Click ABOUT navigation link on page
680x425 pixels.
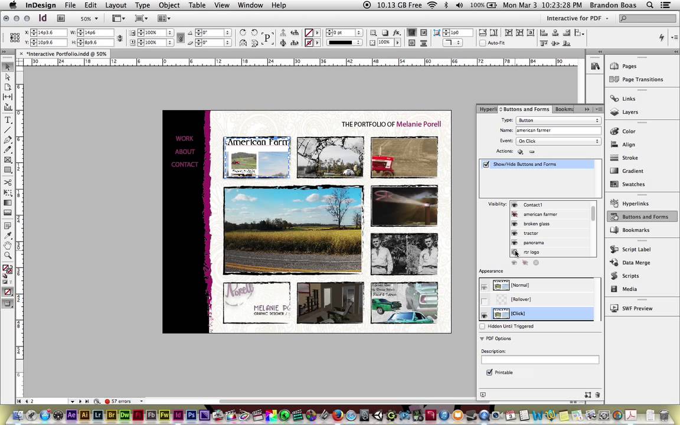pos(185,151)
